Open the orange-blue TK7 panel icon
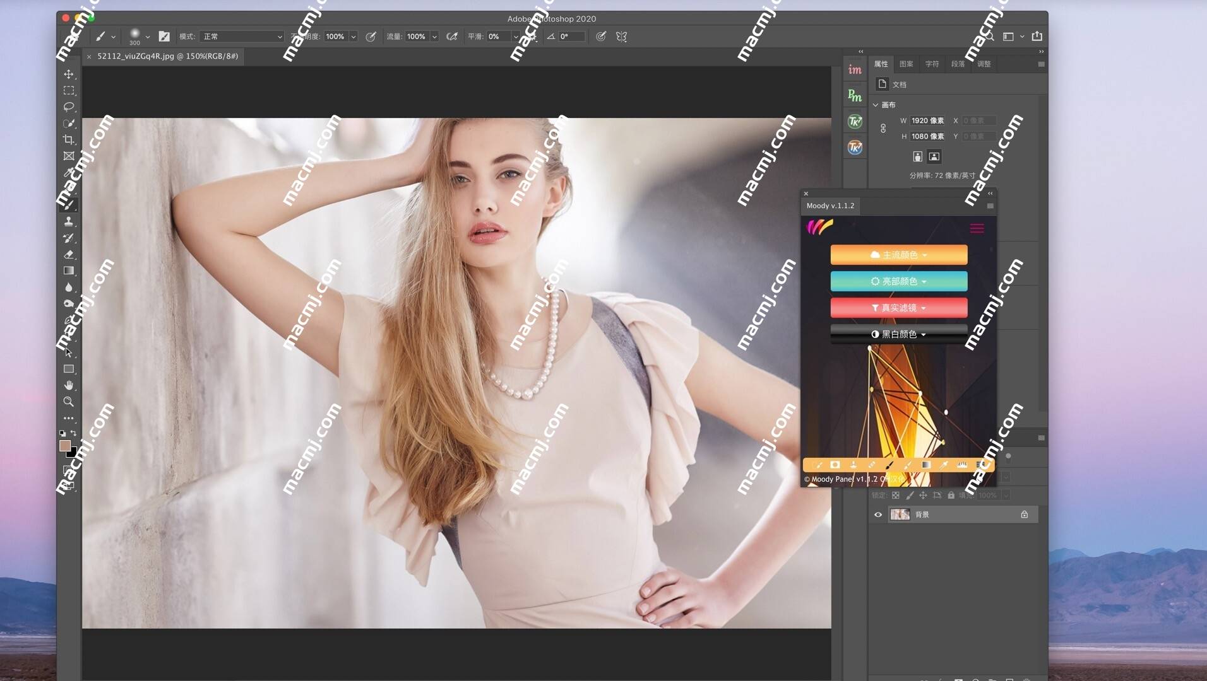1207x681 pixels. (x=855, y=148)
